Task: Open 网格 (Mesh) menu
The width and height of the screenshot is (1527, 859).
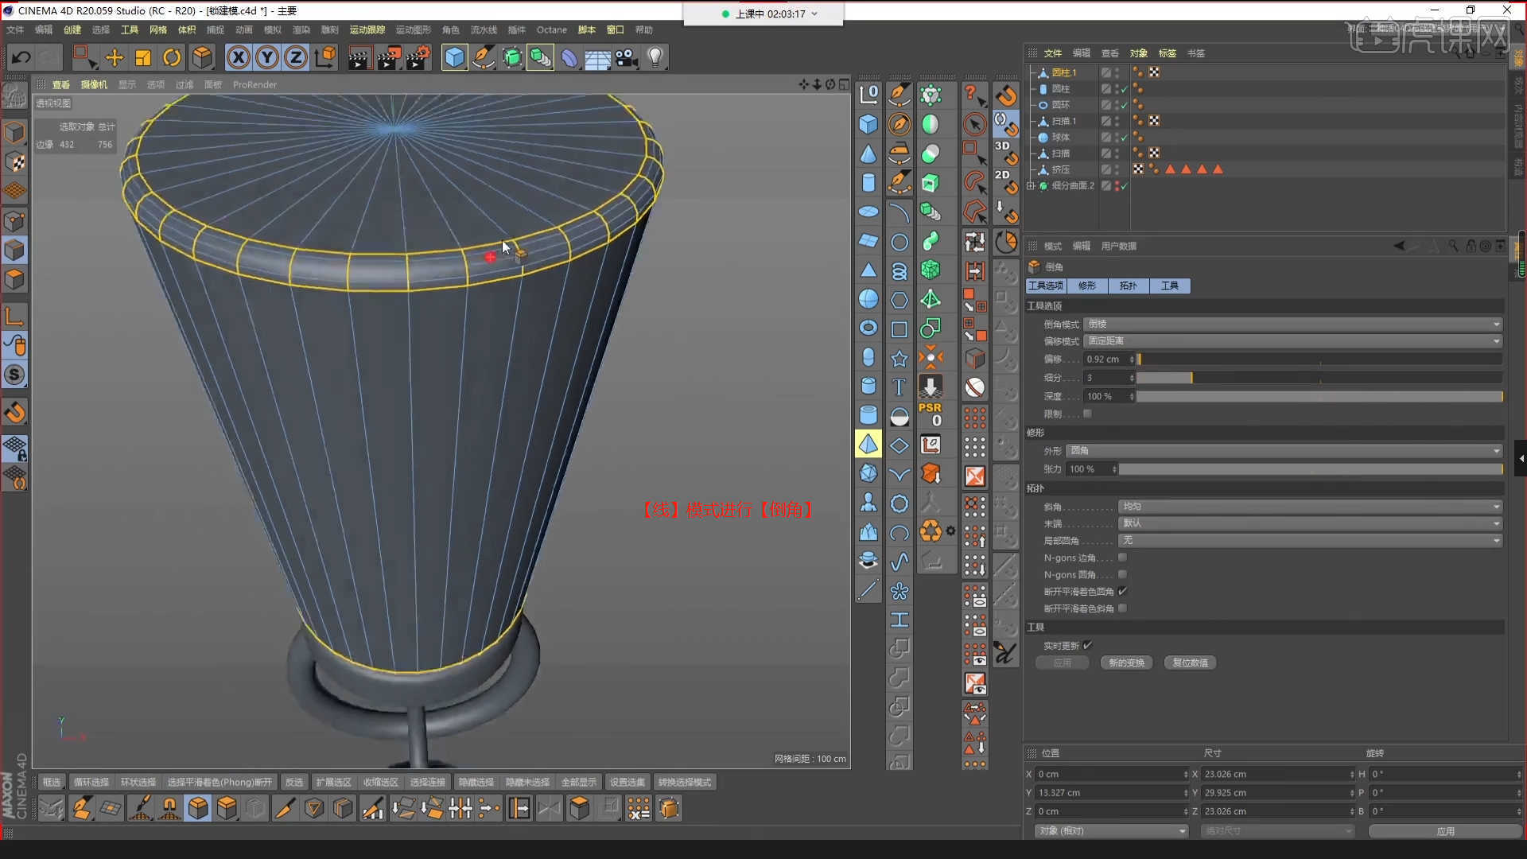Action: (x=158, y=29)
